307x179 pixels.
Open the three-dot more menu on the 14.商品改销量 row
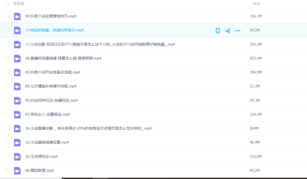pos(238,31)
